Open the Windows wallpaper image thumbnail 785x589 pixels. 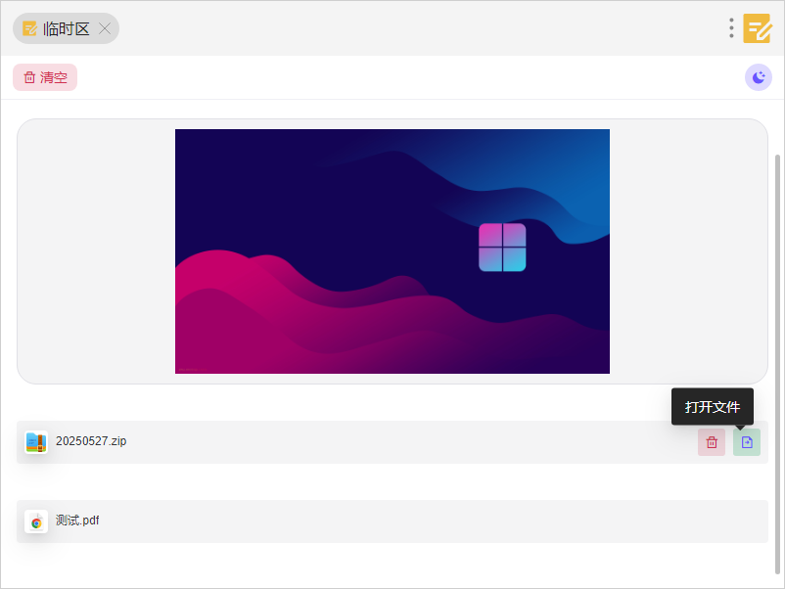[x=392, y=251]
